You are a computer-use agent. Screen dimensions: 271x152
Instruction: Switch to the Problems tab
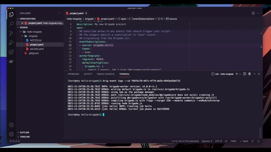(73, 74)
